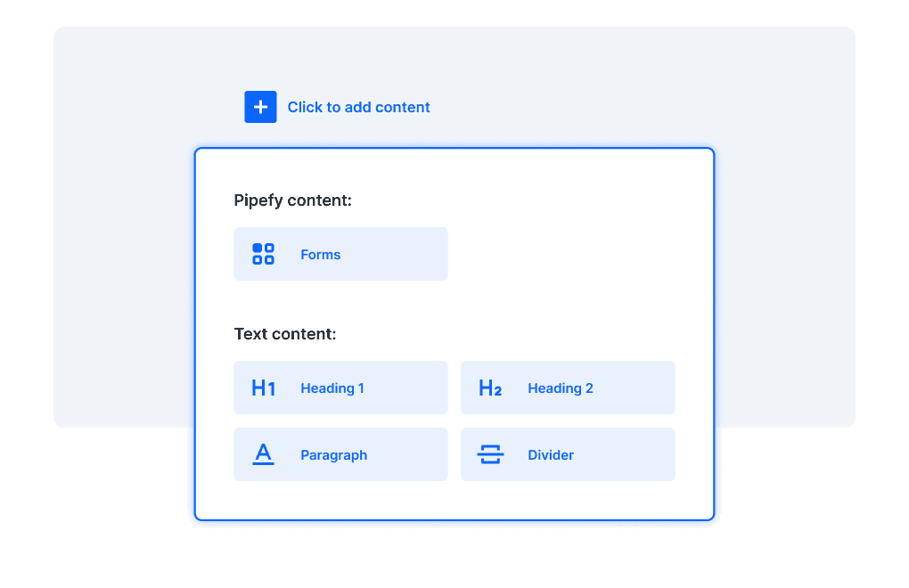
Task: Click the underlined A paragraph icon
Action: tap(263, 454)
